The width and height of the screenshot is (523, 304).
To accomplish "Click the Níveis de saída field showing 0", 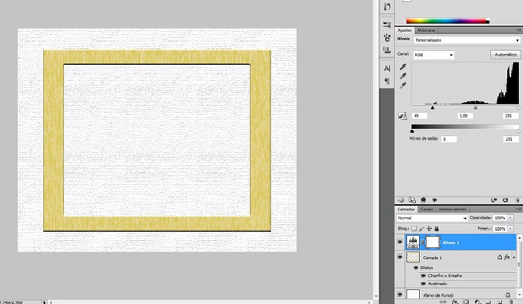I will click(449, 139).
